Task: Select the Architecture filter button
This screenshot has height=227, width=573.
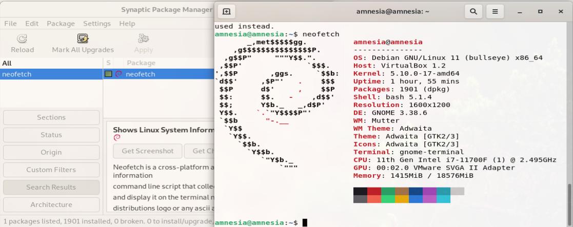Action: point(51,204)
